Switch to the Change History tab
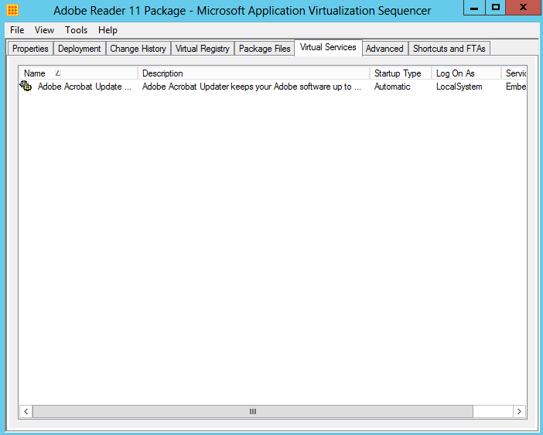Viewport: 543px width, 435px height. [x=138, y=49]
